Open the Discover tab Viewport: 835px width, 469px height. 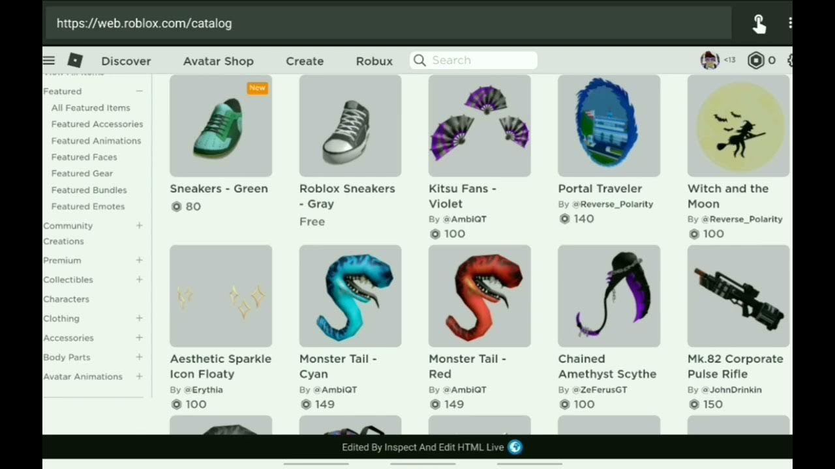[126, 61]
